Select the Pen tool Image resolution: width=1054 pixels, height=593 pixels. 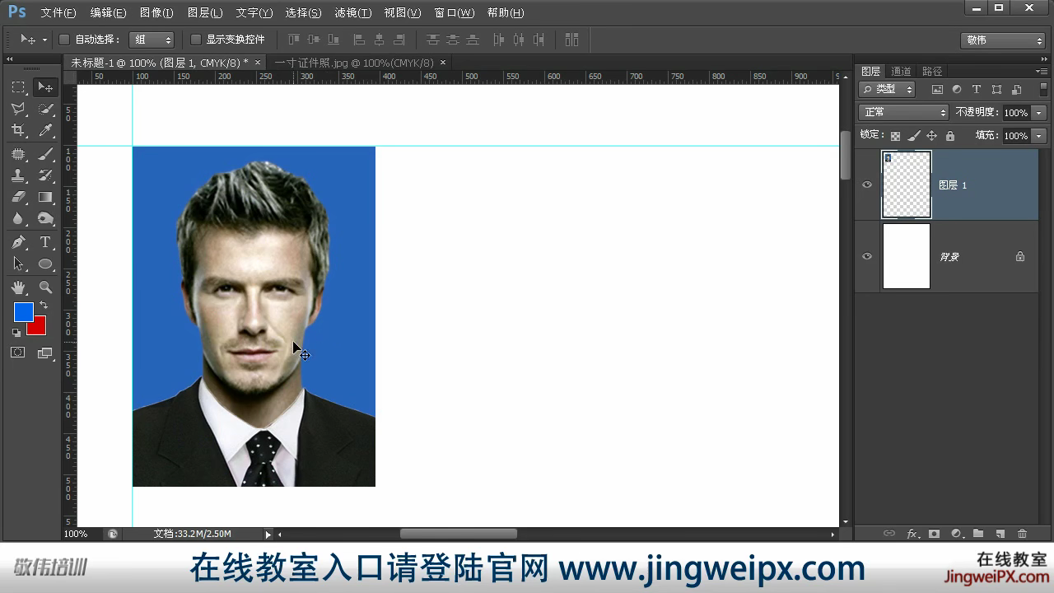point(18,242)
